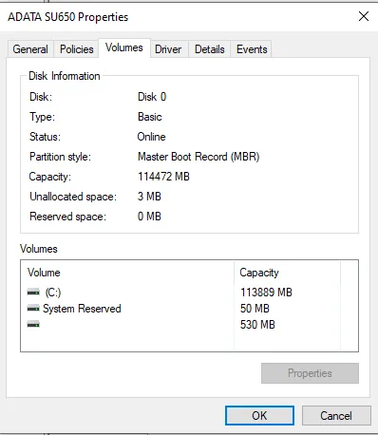Click the 0 MB reserved value
Screen dimensions: 378x435
(x=149, y=217)
